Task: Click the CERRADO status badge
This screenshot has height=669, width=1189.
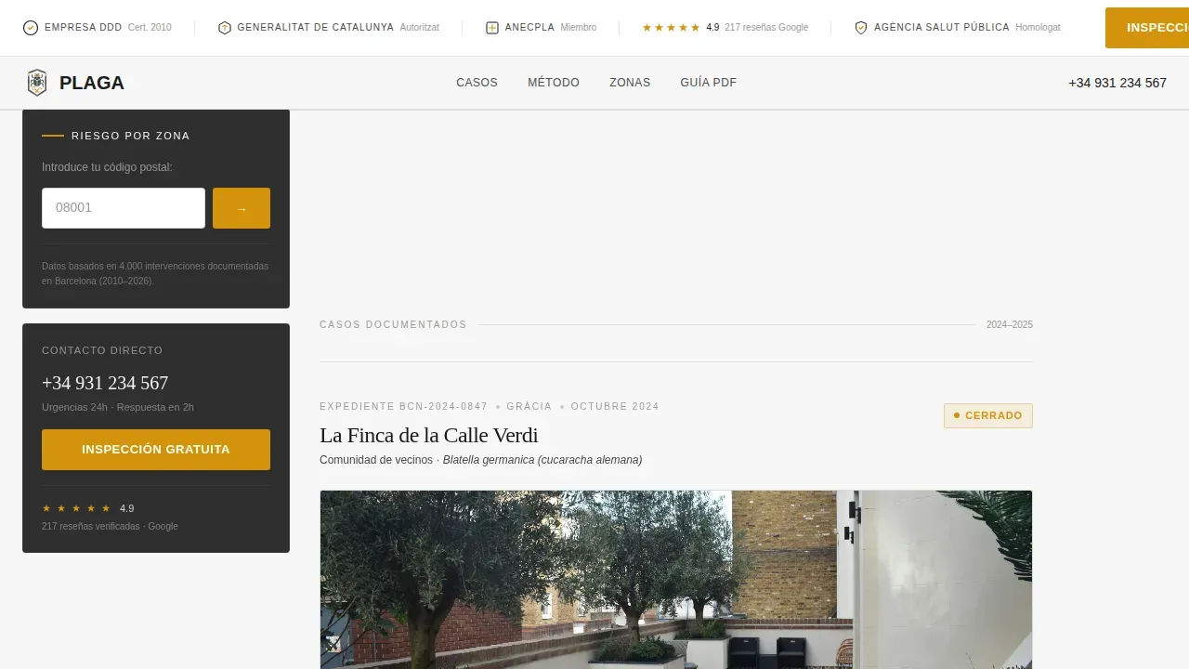Action: pyautogui.click(x=988, y=415)
